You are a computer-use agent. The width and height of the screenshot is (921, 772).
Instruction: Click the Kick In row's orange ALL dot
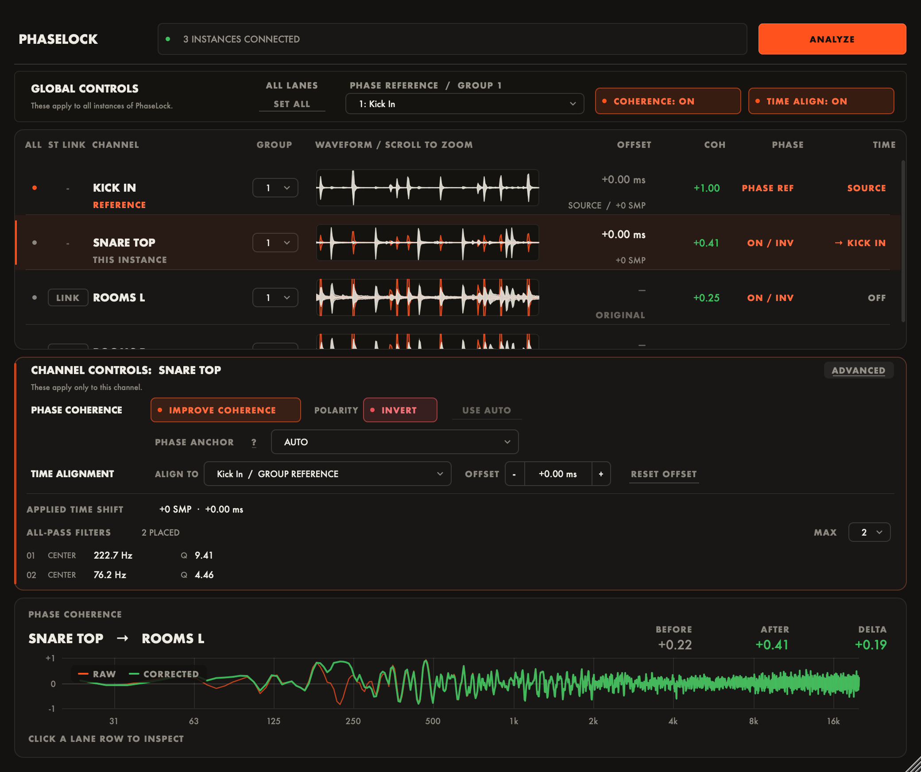(x=35, y=188)
